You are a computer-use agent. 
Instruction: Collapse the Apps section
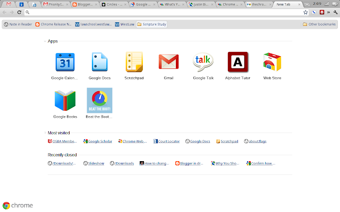click(45, 41)
